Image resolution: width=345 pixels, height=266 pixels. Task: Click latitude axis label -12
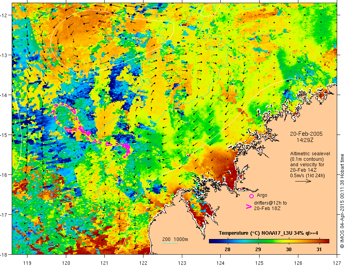[4, 15]
